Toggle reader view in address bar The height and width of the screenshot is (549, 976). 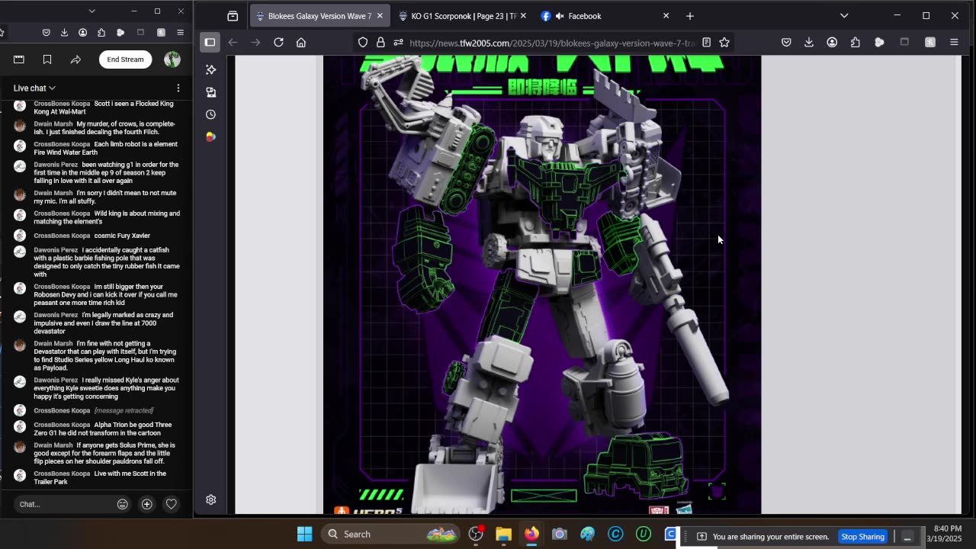707,43
